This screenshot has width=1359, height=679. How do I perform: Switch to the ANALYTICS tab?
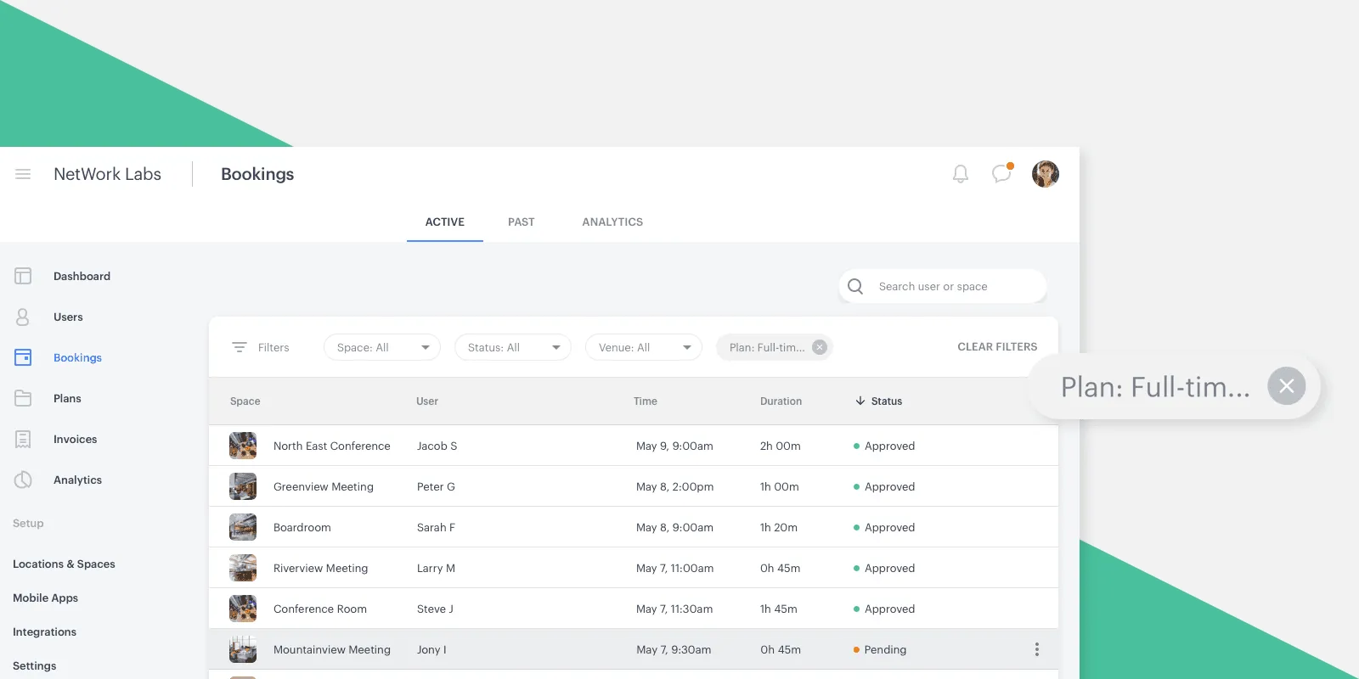click(x=612, y=222)
